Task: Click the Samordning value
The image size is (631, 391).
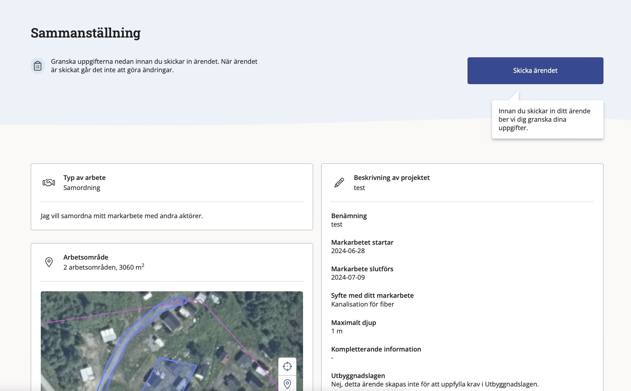Action: tap(82, 188)
